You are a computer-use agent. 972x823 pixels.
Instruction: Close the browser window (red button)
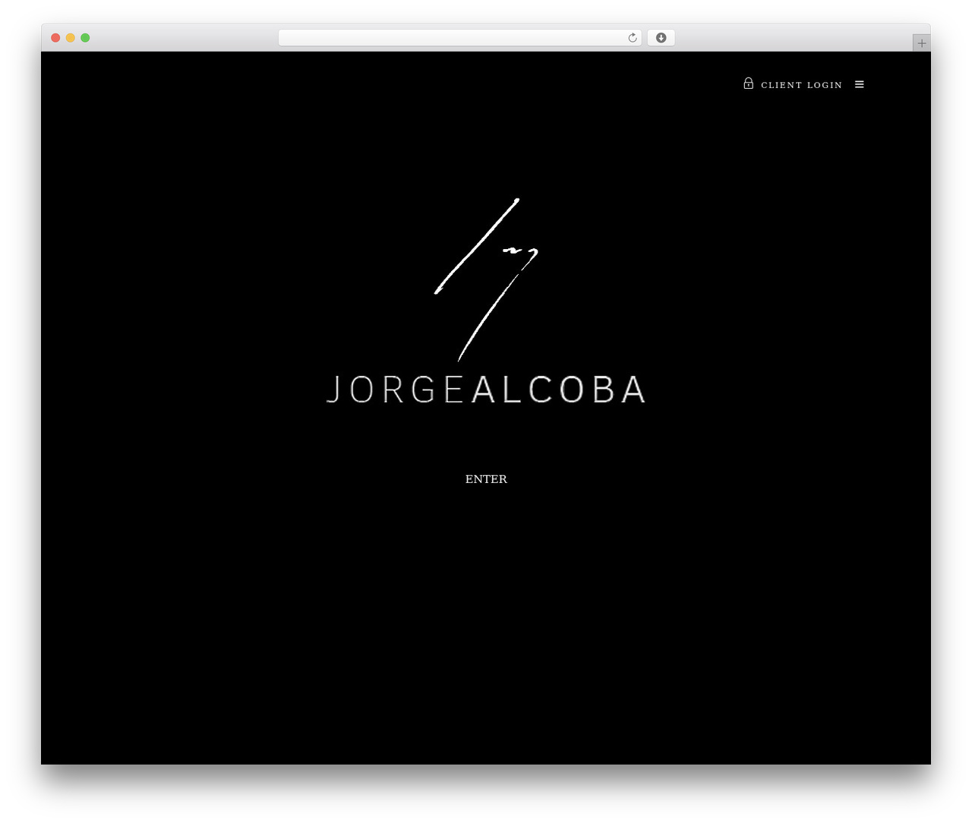[x=55, y=38]
